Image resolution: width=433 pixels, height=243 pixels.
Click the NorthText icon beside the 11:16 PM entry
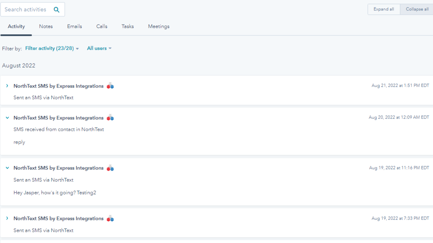coord(110,167)
